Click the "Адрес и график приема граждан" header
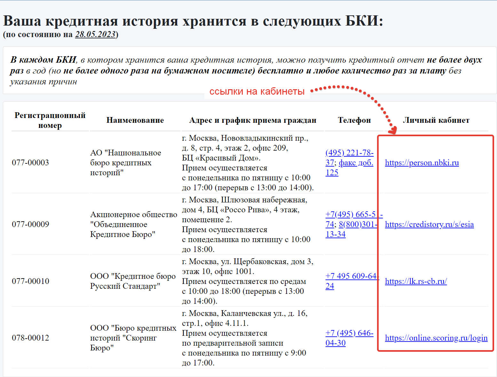The height and width of the screenshot is (377, 497). [253, 120]
